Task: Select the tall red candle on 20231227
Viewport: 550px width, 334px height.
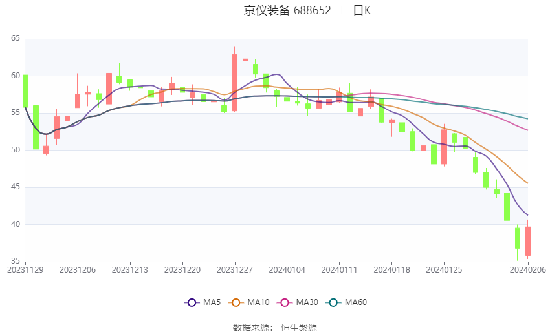Action: coord(235,83)
